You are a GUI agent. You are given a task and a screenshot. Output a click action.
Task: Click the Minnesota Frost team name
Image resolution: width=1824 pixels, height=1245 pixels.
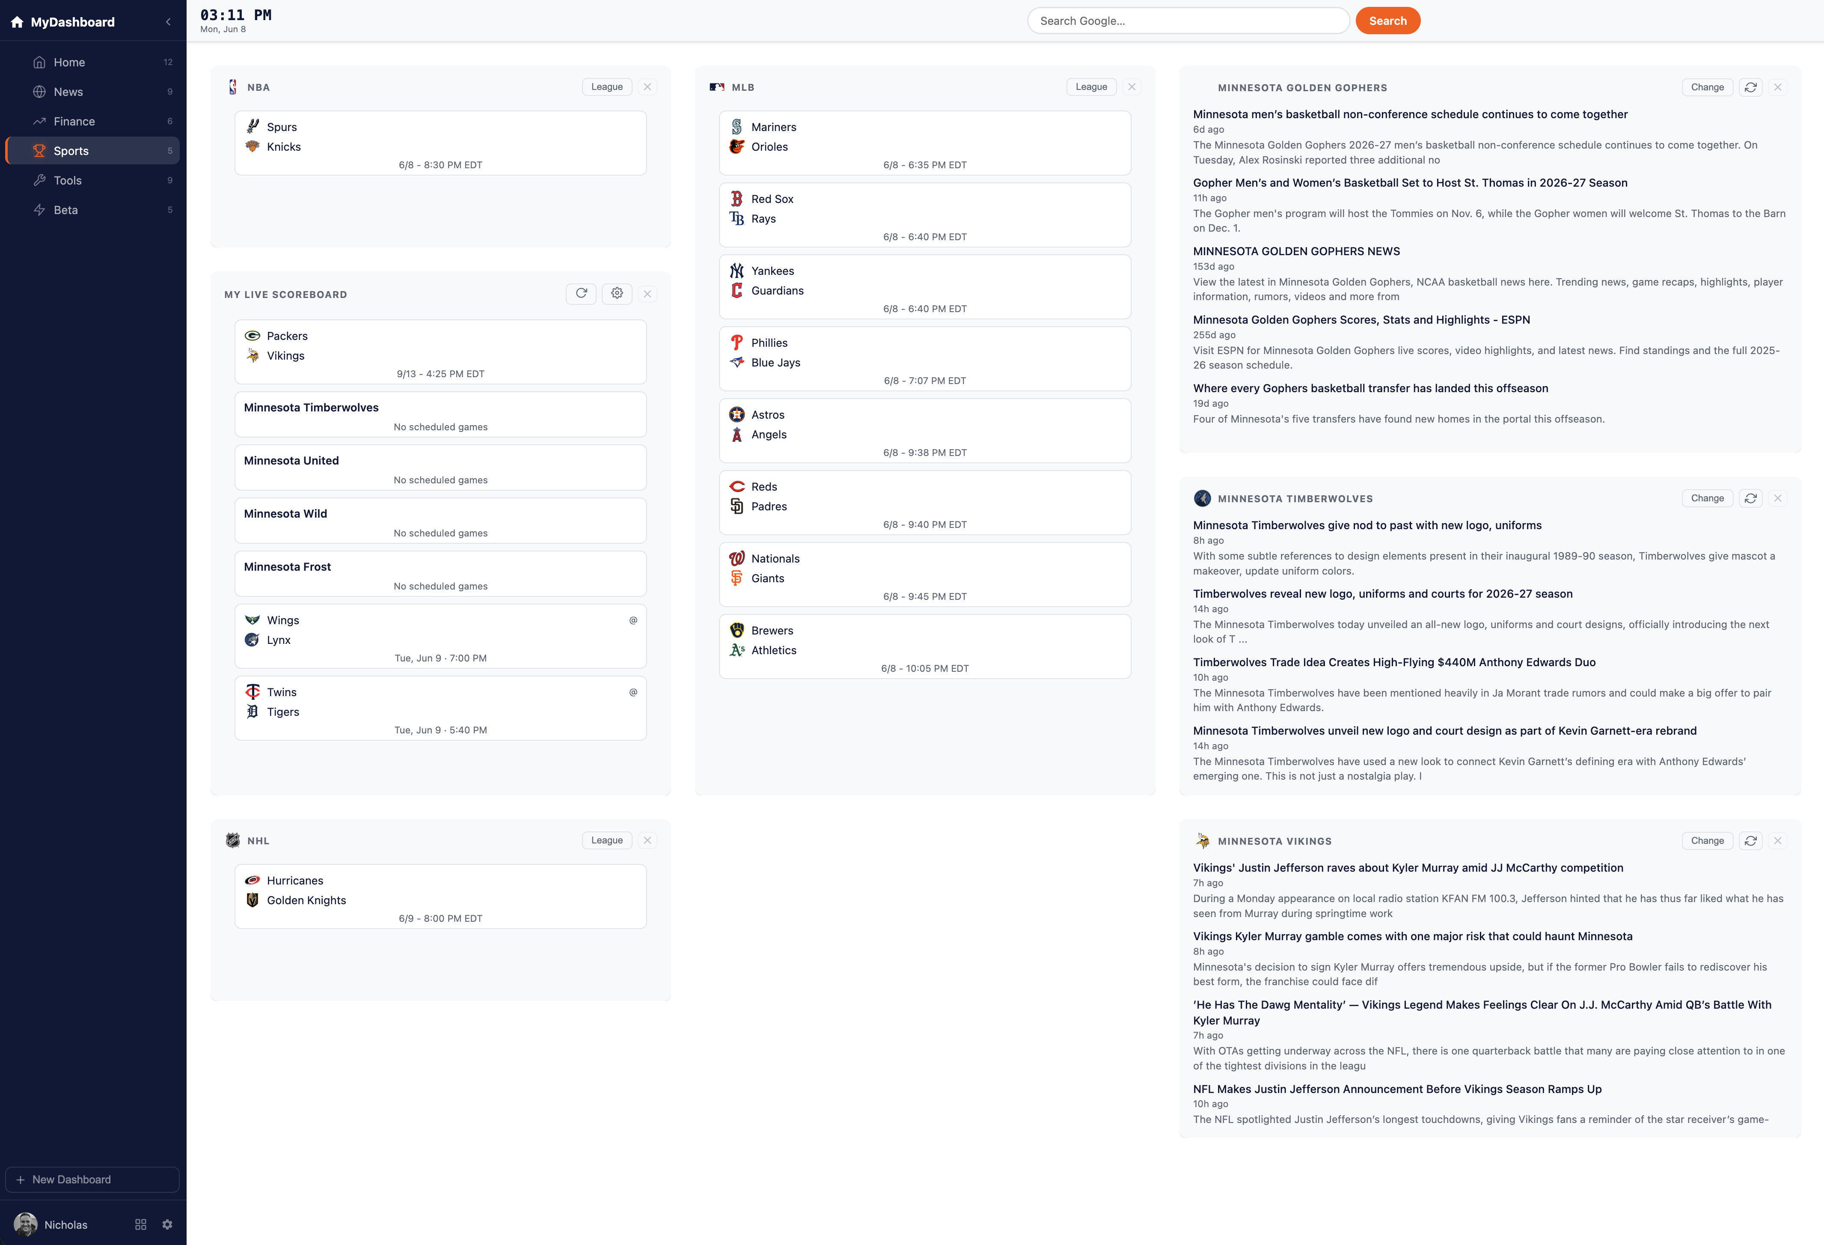[x=287, y=566]
